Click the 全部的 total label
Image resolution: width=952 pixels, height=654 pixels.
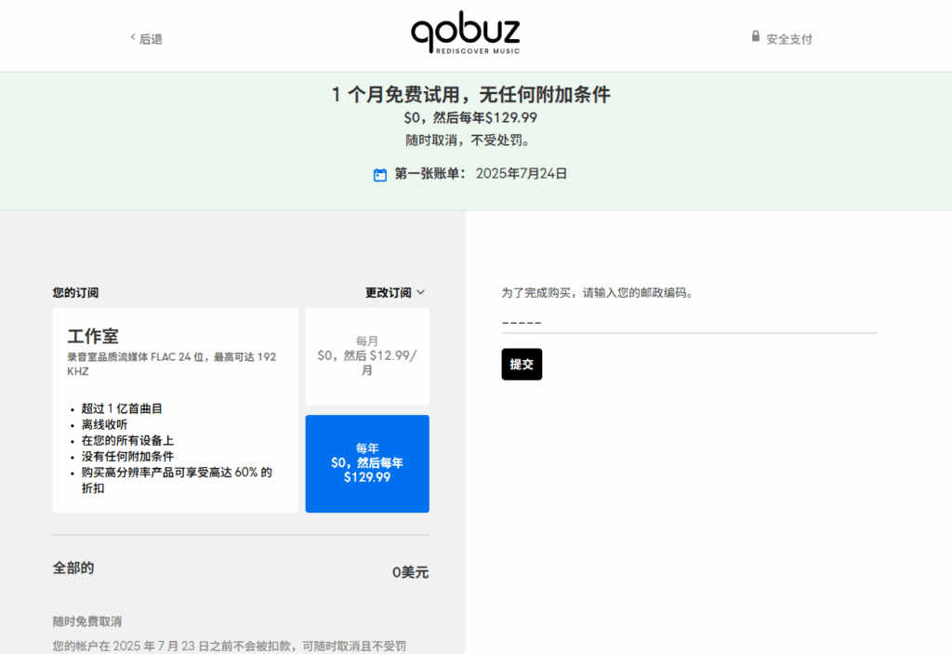click(x=73, y=567)
